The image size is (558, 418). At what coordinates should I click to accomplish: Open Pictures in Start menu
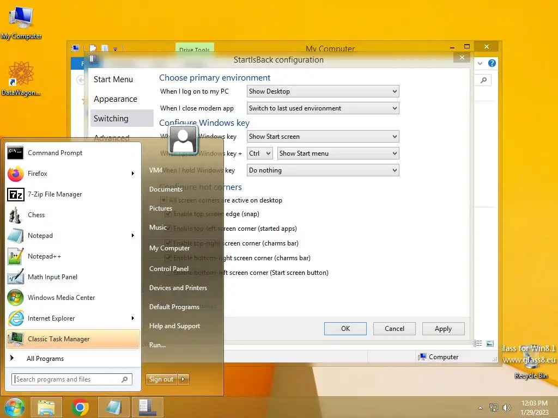click(x=161, y=208)
